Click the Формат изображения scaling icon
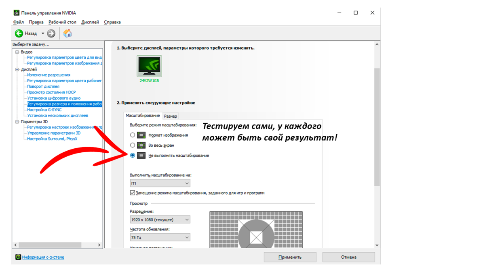Viewport: 485px width, 272px height. pyautogui.click(x=141, y=135)
